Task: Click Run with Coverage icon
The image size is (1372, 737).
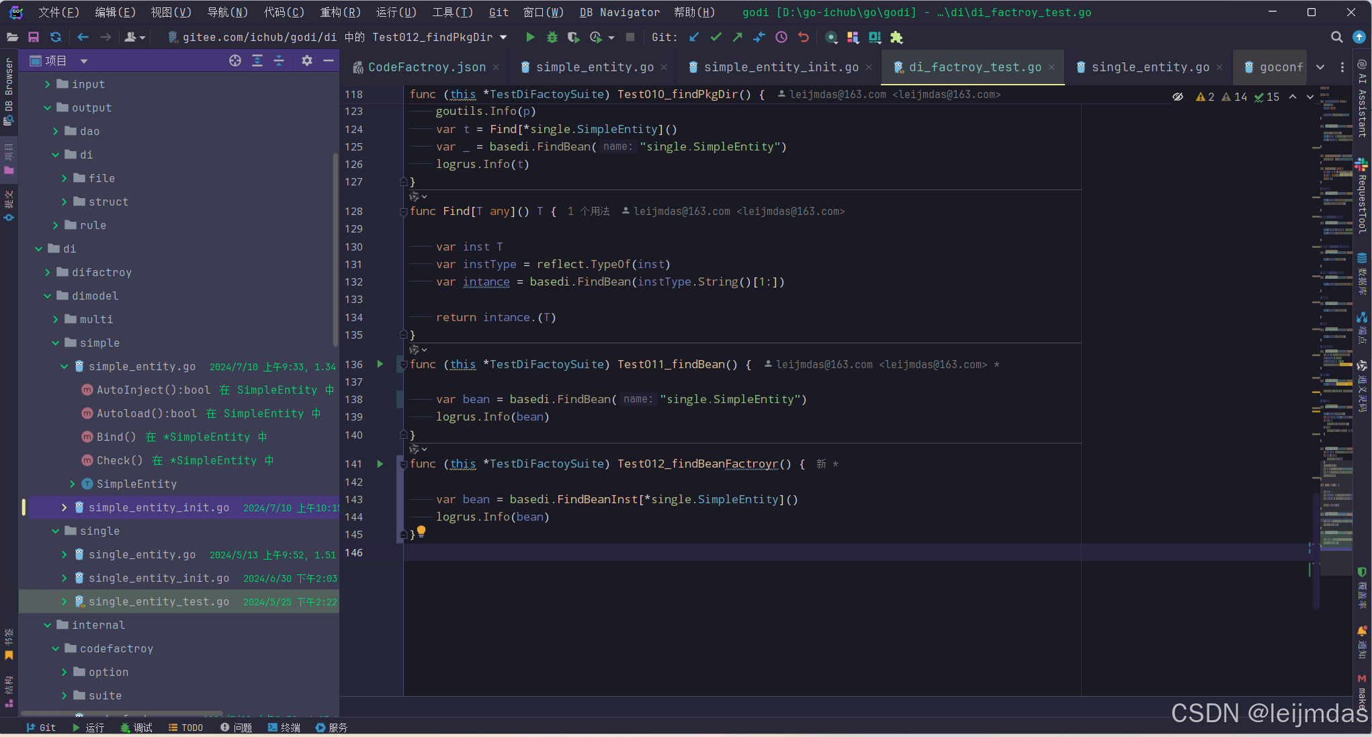Action: click(573, 38)
